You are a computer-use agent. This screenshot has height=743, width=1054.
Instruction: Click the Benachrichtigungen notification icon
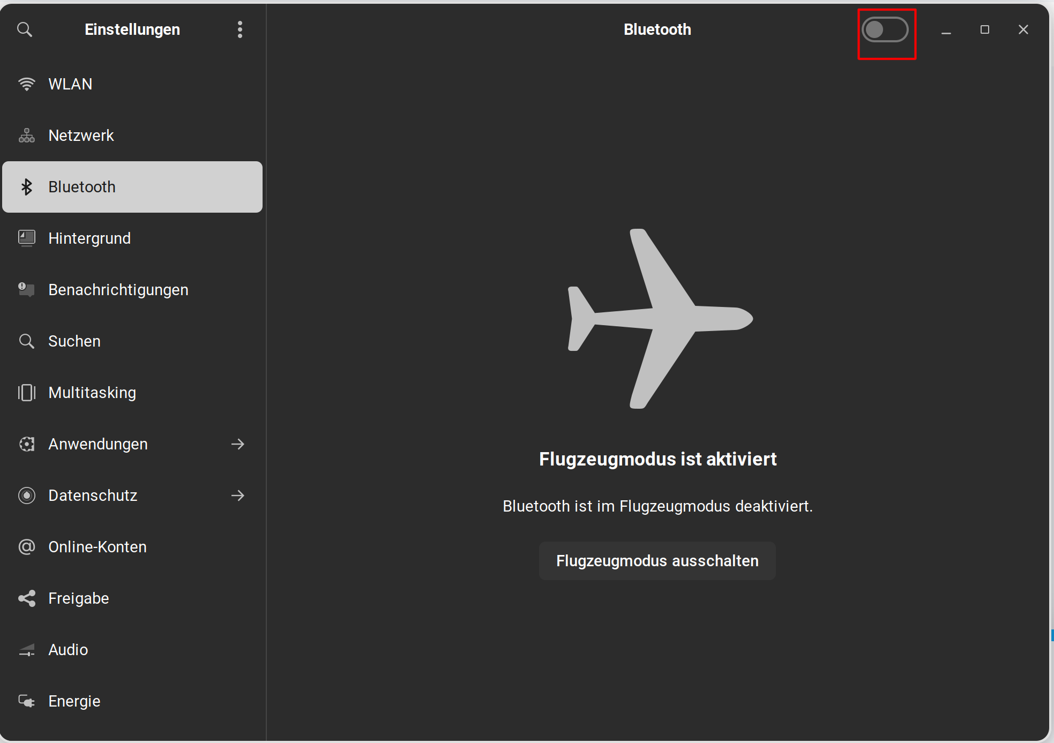coord(27,290)
